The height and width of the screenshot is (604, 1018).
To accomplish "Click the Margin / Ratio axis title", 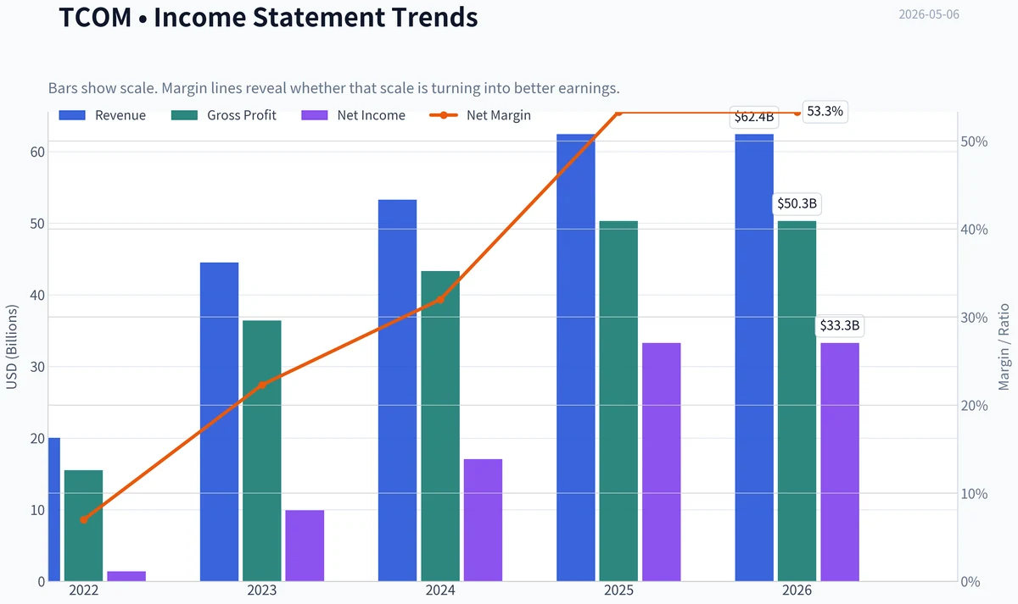I will point(1004,346).
